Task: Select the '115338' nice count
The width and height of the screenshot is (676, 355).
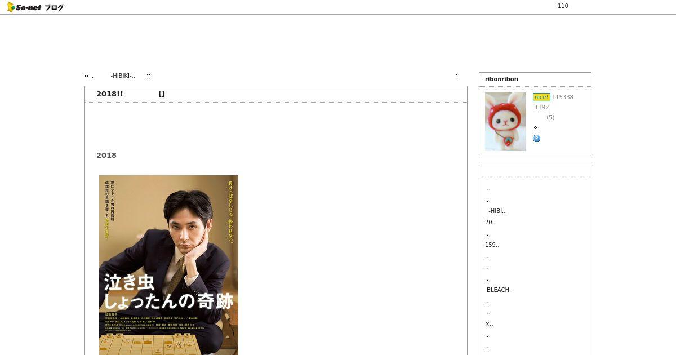Action: coord(563,97)
